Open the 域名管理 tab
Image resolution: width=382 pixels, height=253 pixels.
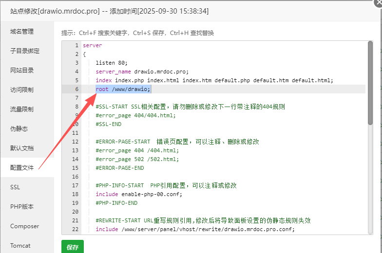[x=22, y=32]
